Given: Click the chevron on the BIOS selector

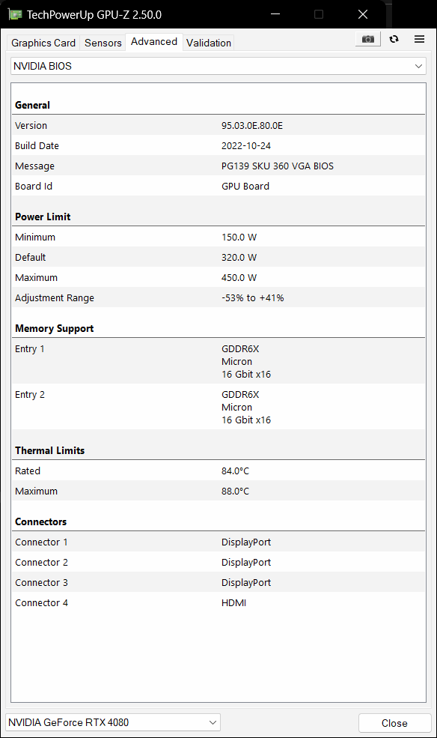Looking at the screenshot, I should click(x=418, y=66).
